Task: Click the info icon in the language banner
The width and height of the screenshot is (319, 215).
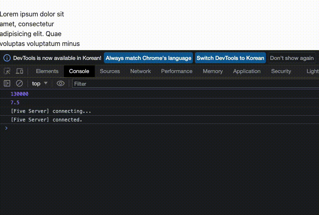Action: point(7,58)
